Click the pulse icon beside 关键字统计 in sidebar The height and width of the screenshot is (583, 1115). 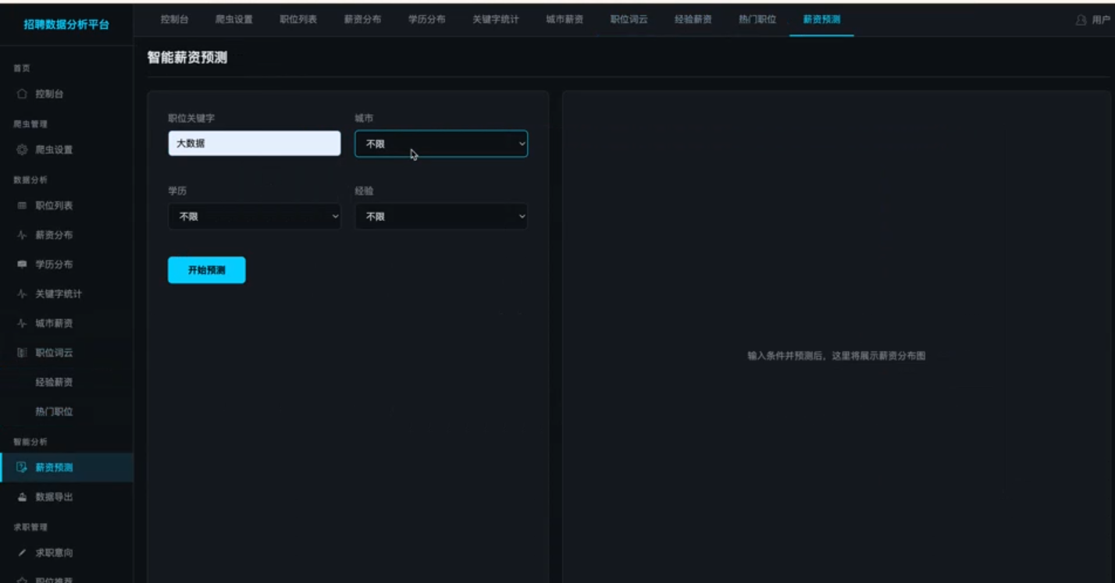(22, 294)
